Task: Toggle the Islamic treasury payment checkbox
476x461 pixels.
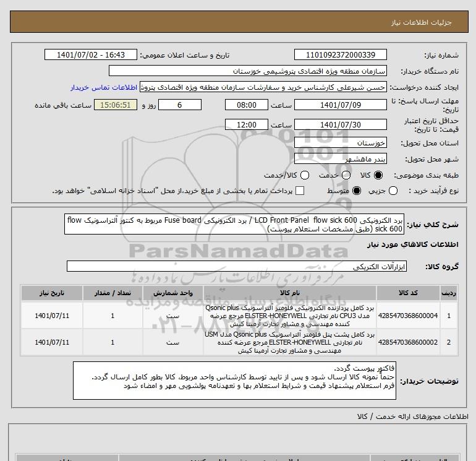Action: (x=300, y=191)
